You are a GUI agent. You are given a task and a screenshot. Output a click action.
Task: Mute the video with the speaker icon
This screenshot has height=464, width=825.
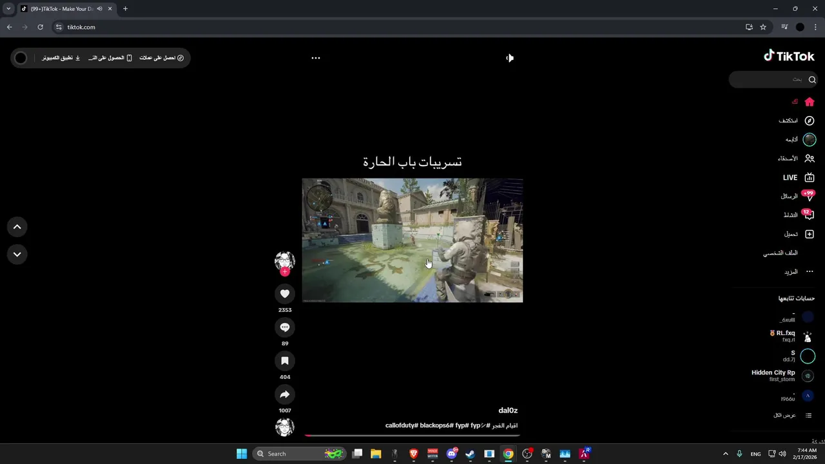[510, 58]
